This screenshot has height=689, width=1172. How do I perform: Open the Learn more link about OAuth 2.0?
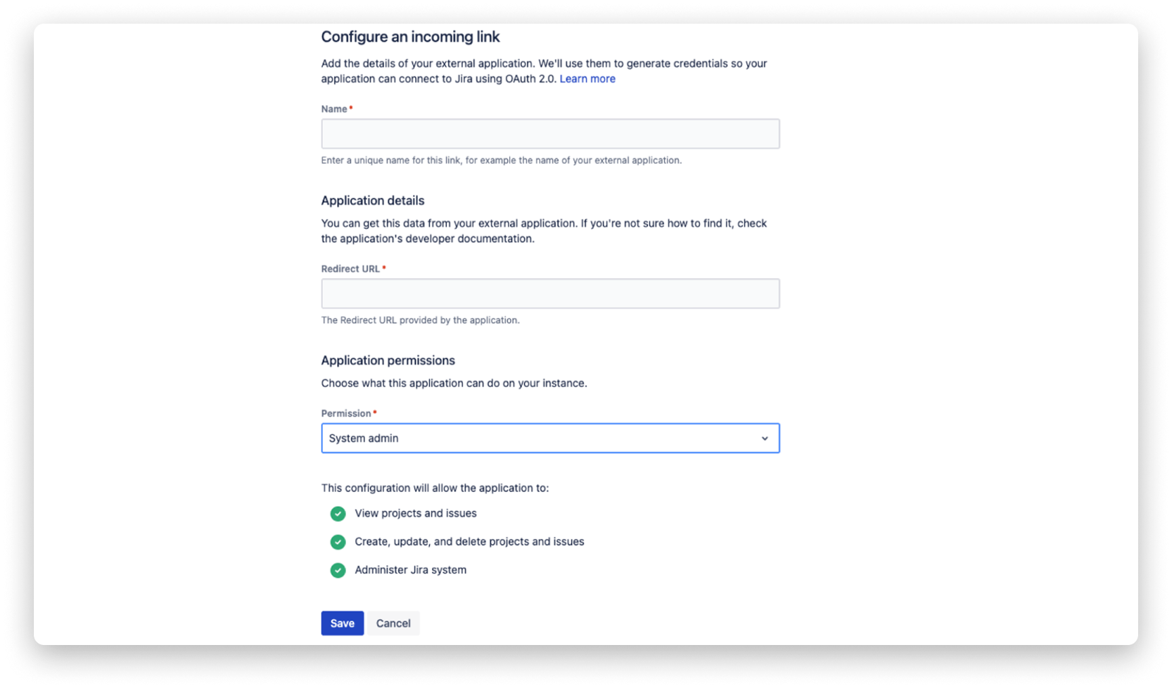pyautogui.click(x=586, y=79)
